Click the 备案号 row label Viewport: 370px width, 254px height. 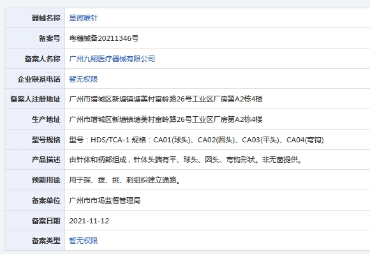tap(50, 38)
